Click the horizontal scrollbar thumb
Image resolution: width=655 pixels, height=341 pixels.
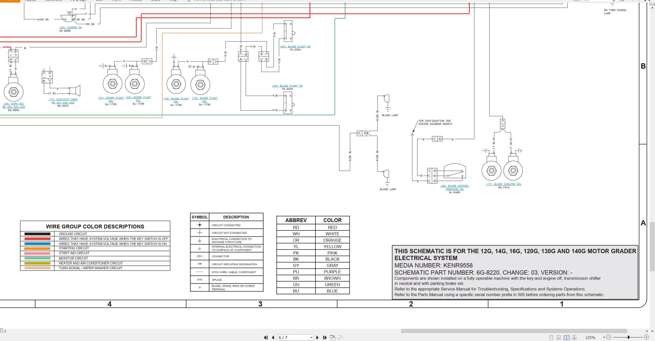pos(514,331)
